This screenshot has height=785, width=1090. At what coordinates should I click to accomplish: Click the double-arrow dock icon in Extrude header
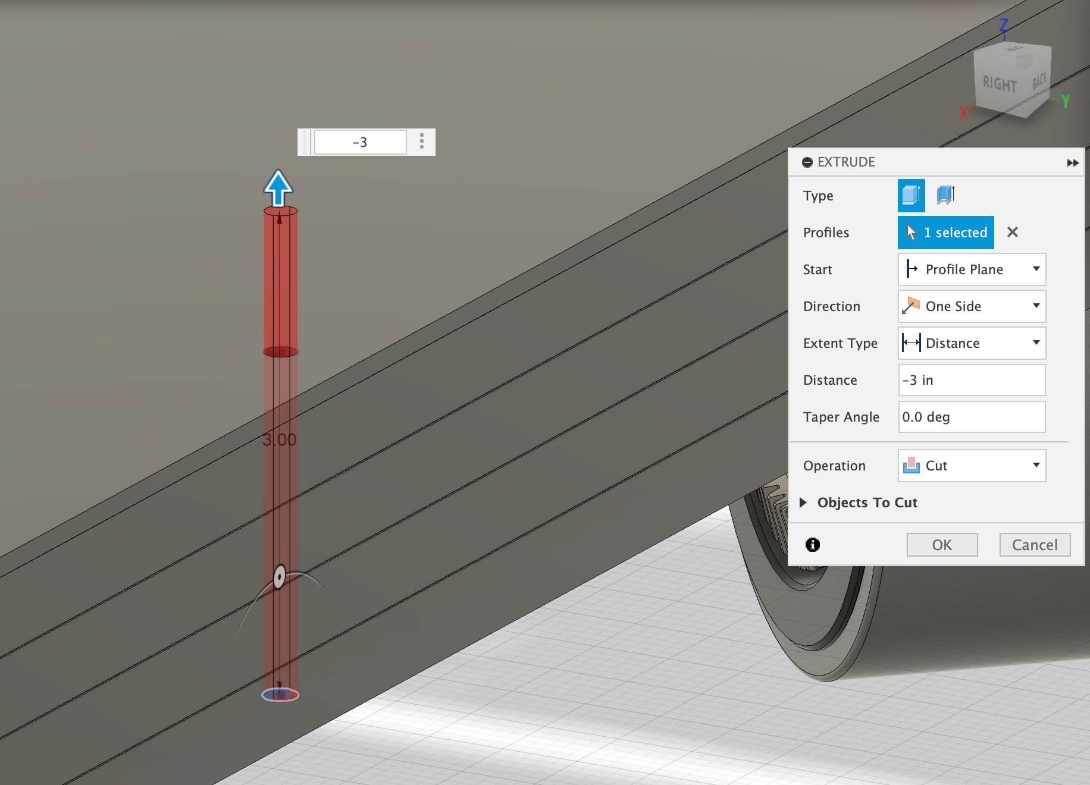click(x=1073, y=163)
